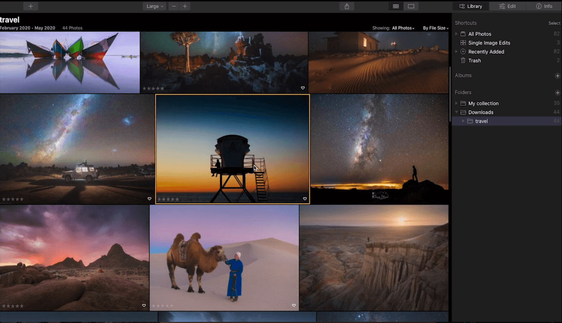Screen dimensions: 562x323
Task: Switch to single image view icon
Action: click(x=411, y=6)
